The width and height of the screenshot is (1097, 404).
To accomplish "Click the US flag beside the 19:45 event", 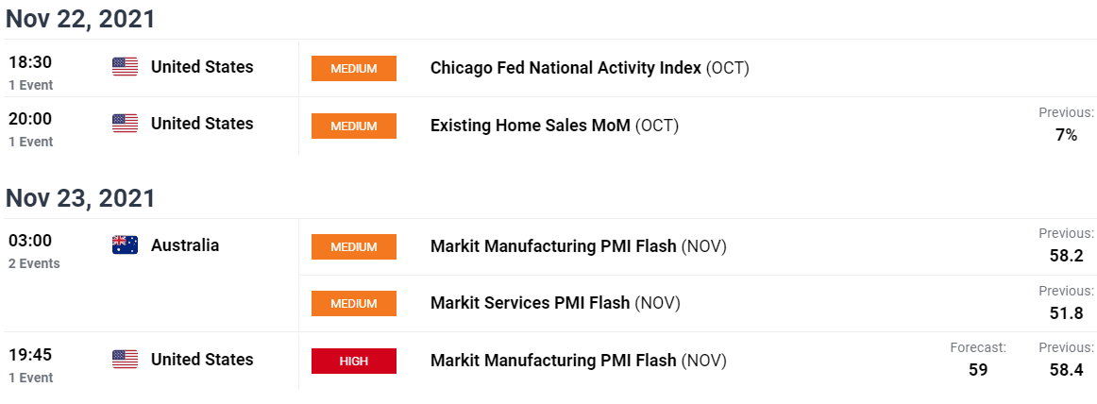I will 125,360.
